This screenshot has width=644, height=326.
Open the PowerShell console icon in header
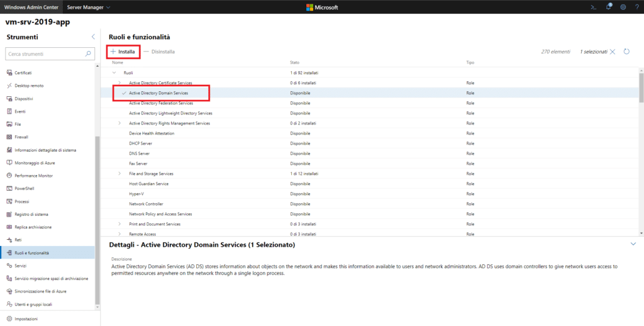pos(594,7)
